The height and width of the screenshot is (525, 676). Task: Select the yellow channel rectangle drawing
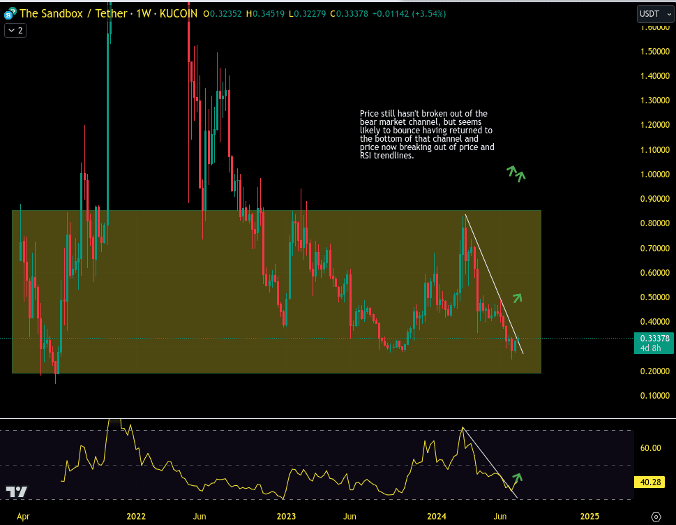coord(276,292)
